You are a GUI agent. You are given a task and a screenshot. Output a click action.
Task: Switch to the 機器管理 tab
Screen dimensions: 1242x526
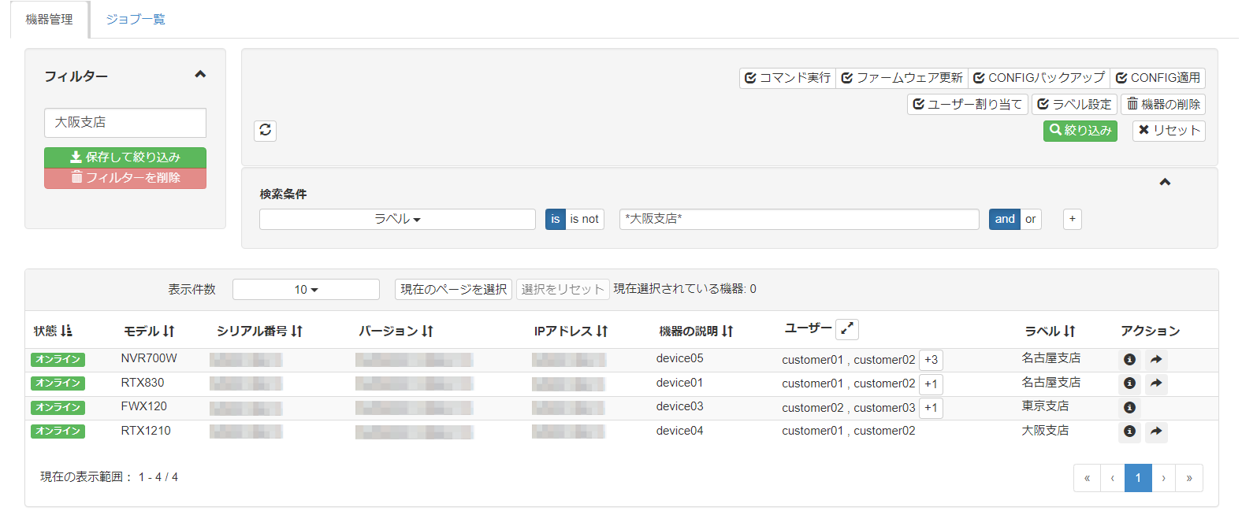[49, 19]
